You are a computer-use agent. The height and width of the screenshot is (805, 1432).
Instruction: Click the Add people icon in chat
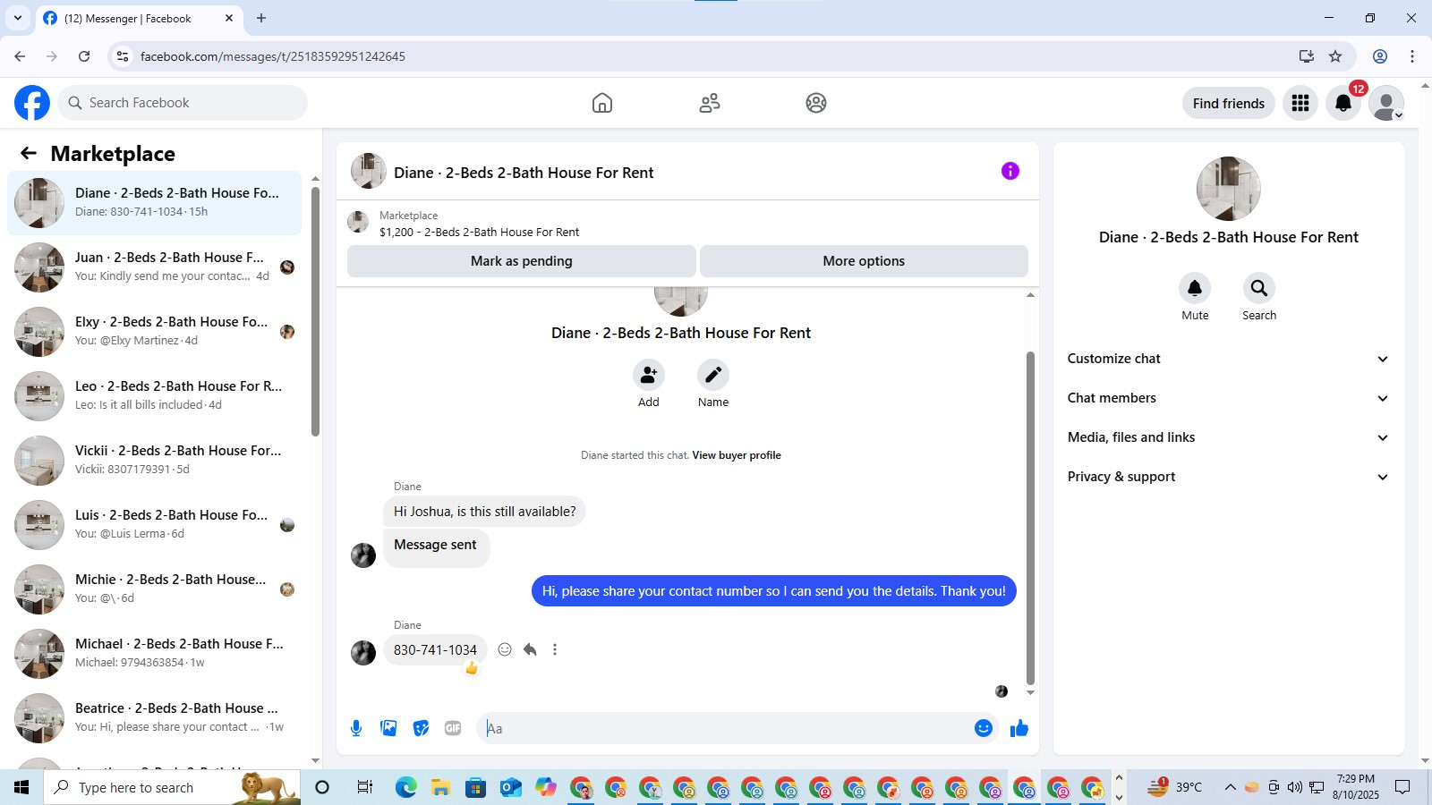649,375
